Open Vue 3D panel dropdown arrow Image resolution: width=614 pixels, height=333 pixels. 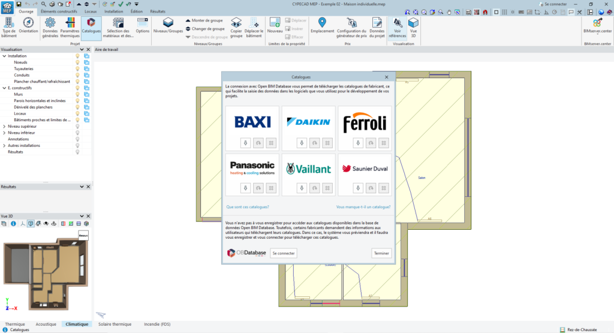(82, 216)
